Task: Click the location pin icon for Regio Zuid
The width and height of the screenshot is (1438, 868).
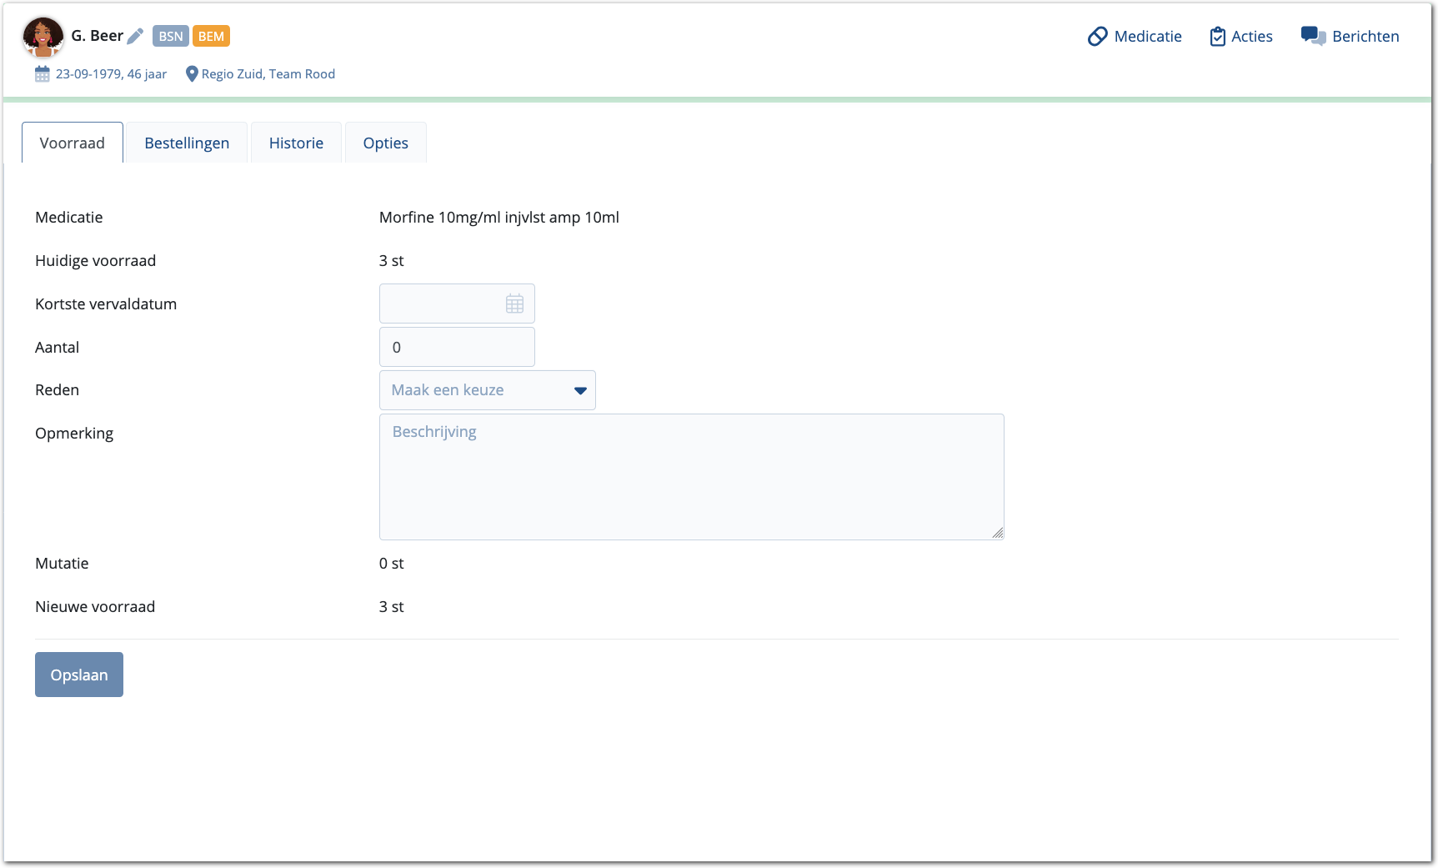Action: click(192, 74)
